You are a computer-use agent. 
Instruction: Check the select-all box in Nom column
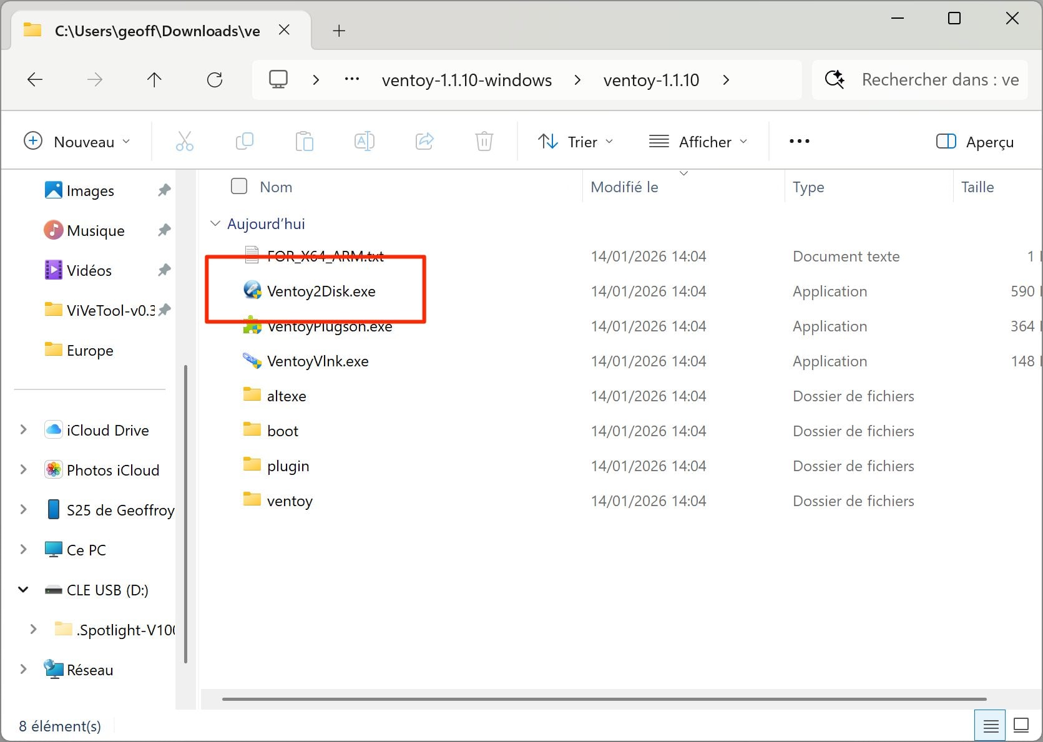click(239, 186)
